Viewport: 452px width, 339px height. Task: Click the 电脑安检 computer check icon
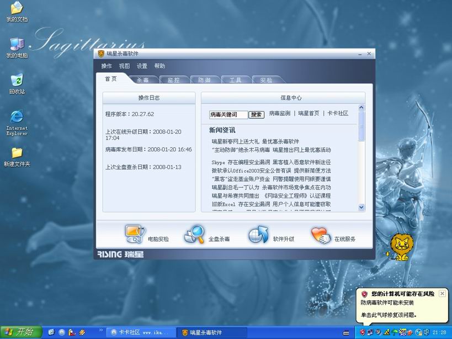click(135, 234)
